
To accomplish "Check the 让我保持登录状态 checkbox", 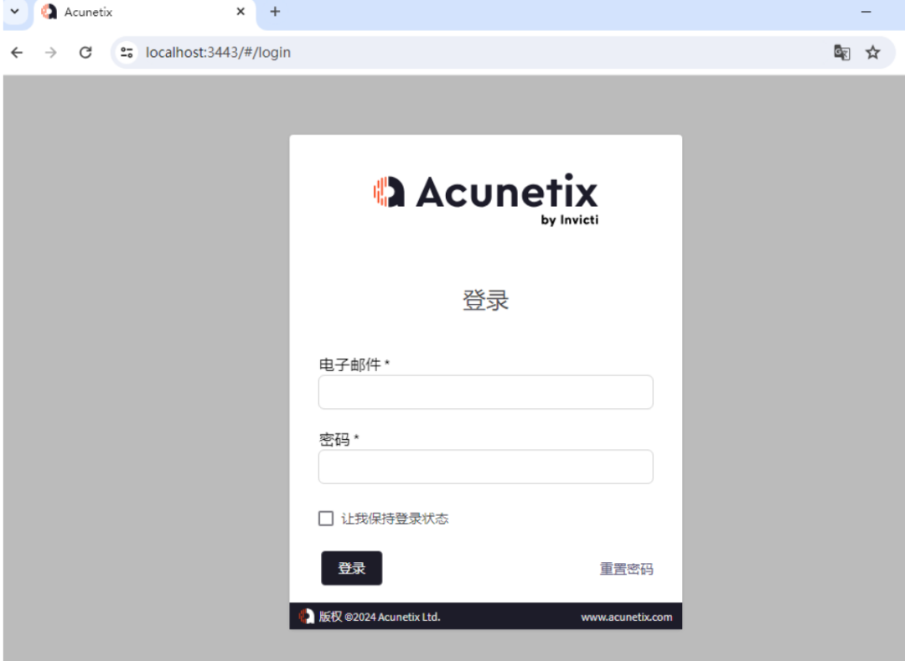I will tap(325, 518).
